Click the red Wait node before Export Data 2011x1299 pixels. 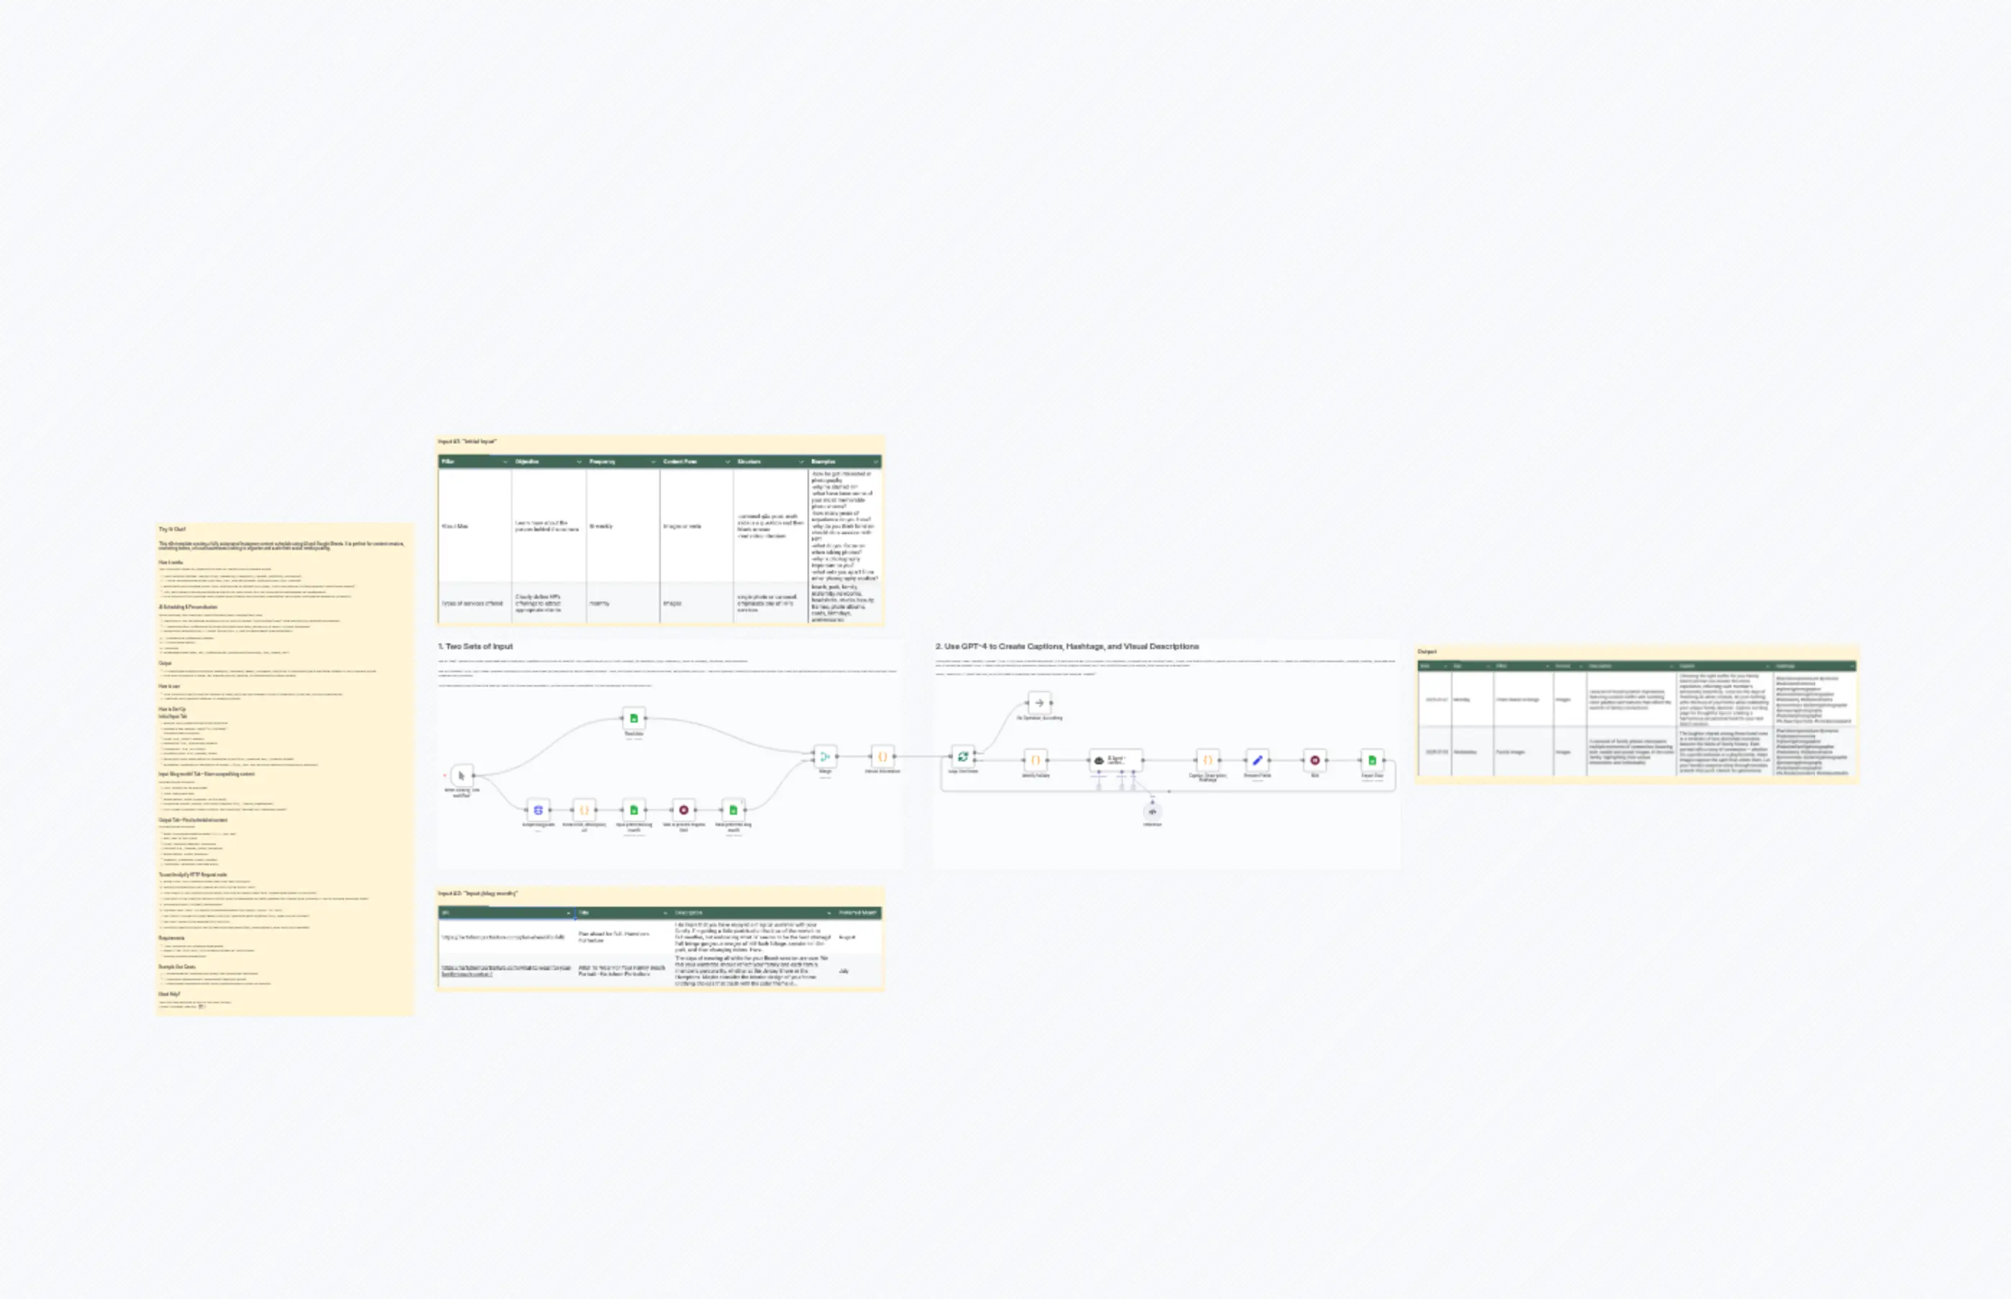point(1315,760)
